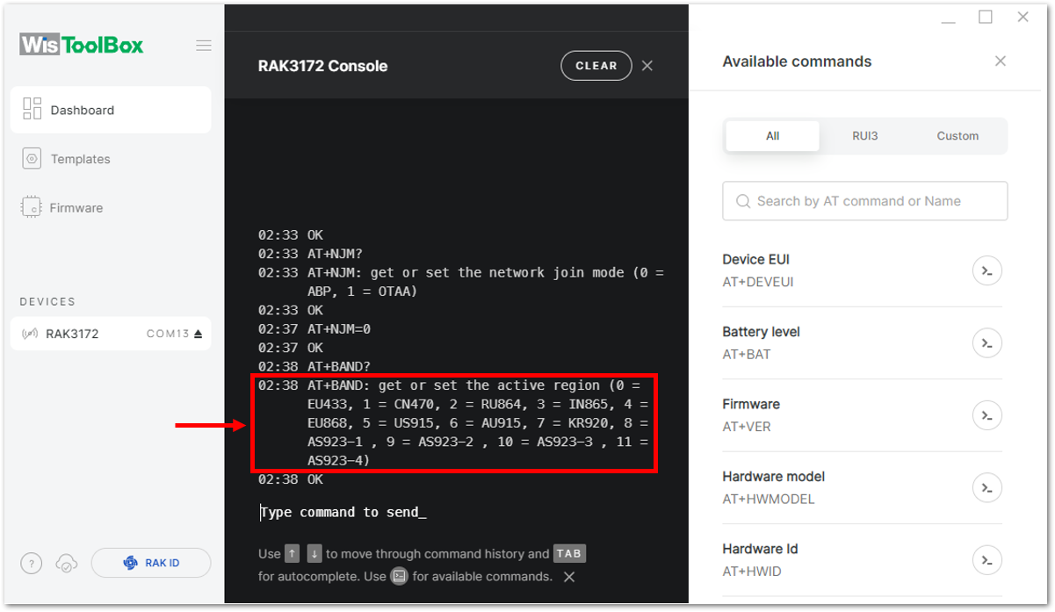The image size is (1055, 612).
Task: Click the DEVICES section heading
Action: [47, 301]
